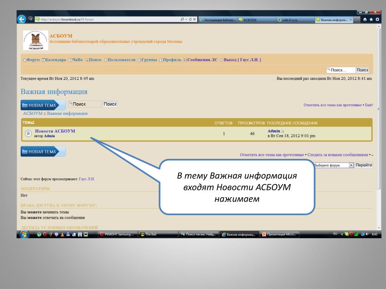Open Презентация Micro... taskbar window
Viewport: 386px width, 289px height.
[x=280, y=234]
